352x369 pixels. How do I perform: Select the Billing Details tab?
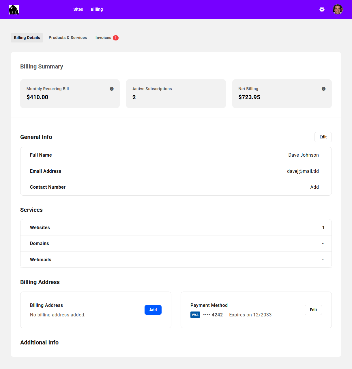pos(27,38)
